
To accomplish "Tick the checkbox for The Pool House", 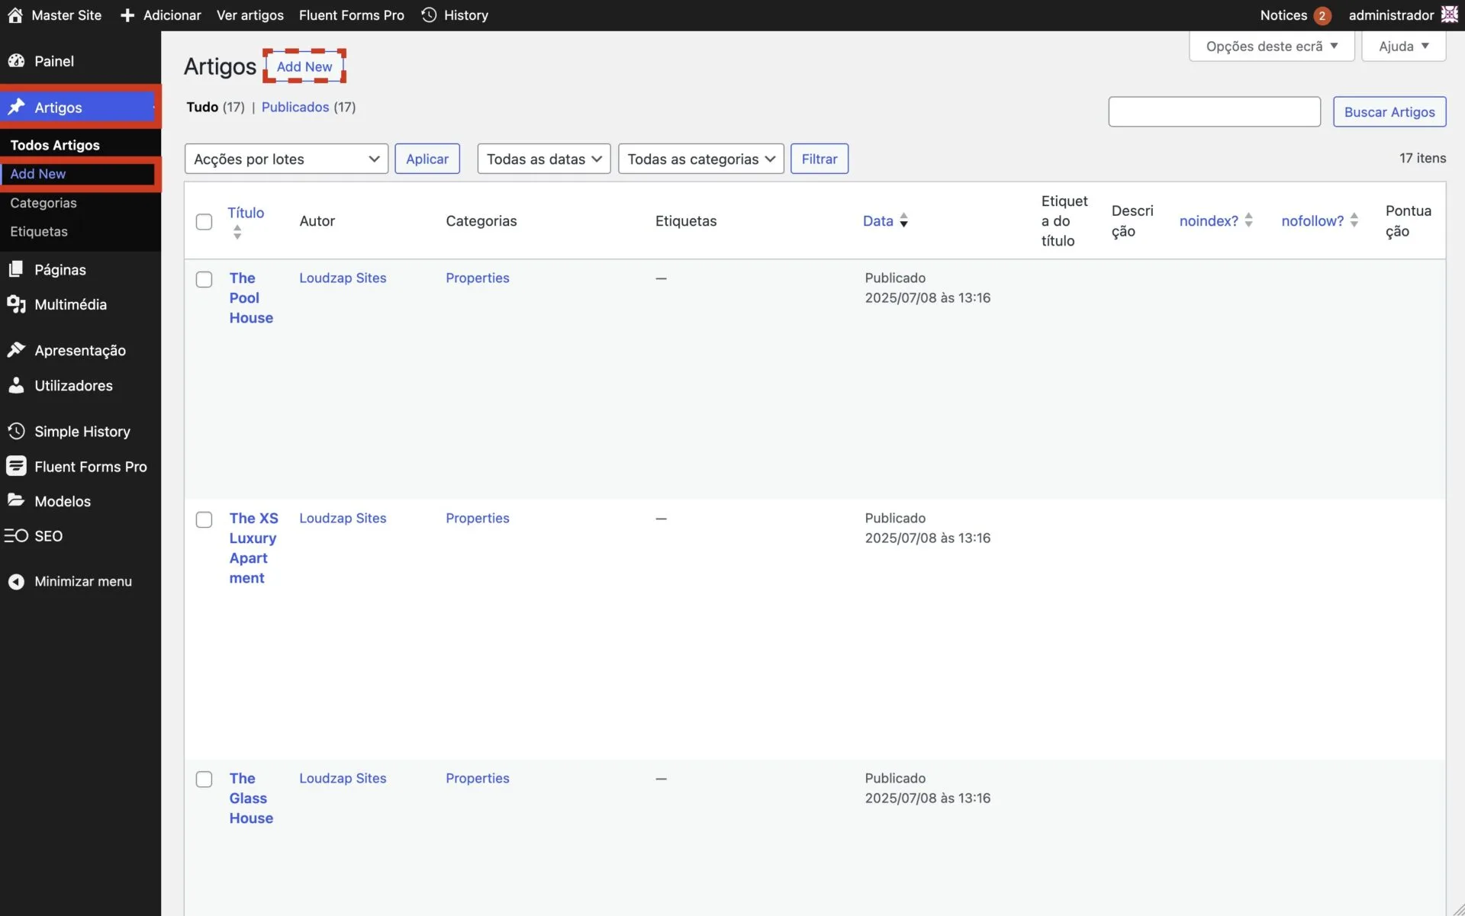I will pos(204,279).
